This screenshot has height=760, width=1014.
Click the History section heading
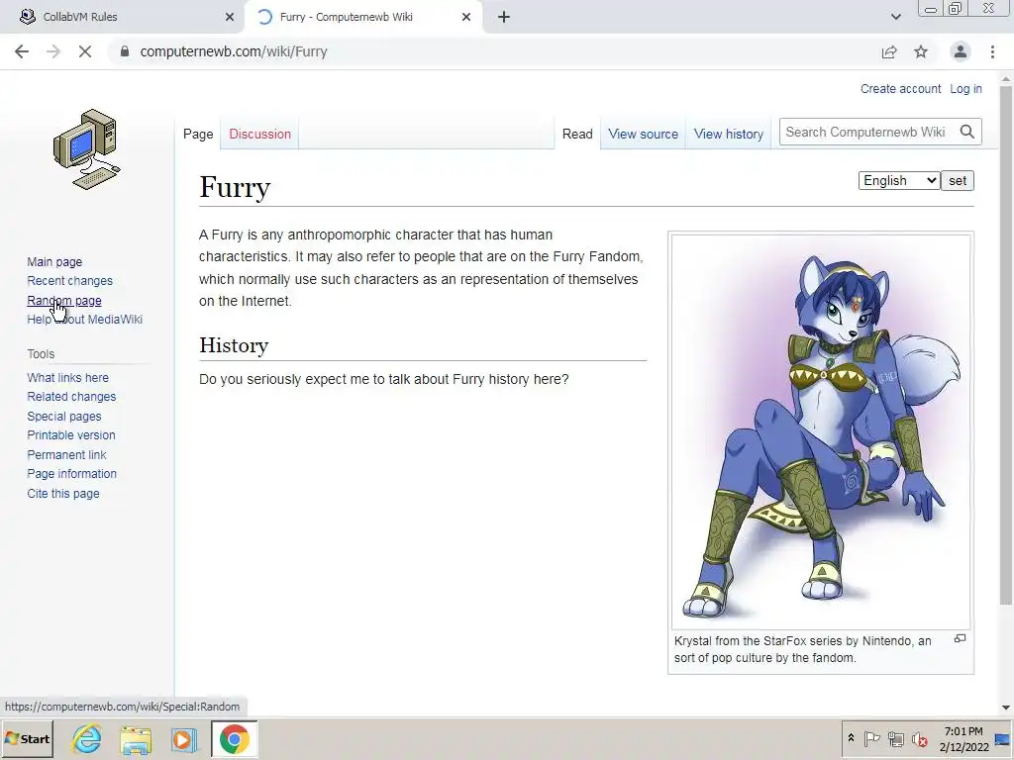[234, 345]
